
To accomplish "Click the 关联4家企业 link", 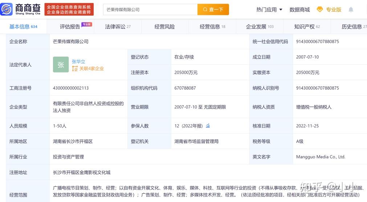I will pyautogui.click(x=91, y=69).
